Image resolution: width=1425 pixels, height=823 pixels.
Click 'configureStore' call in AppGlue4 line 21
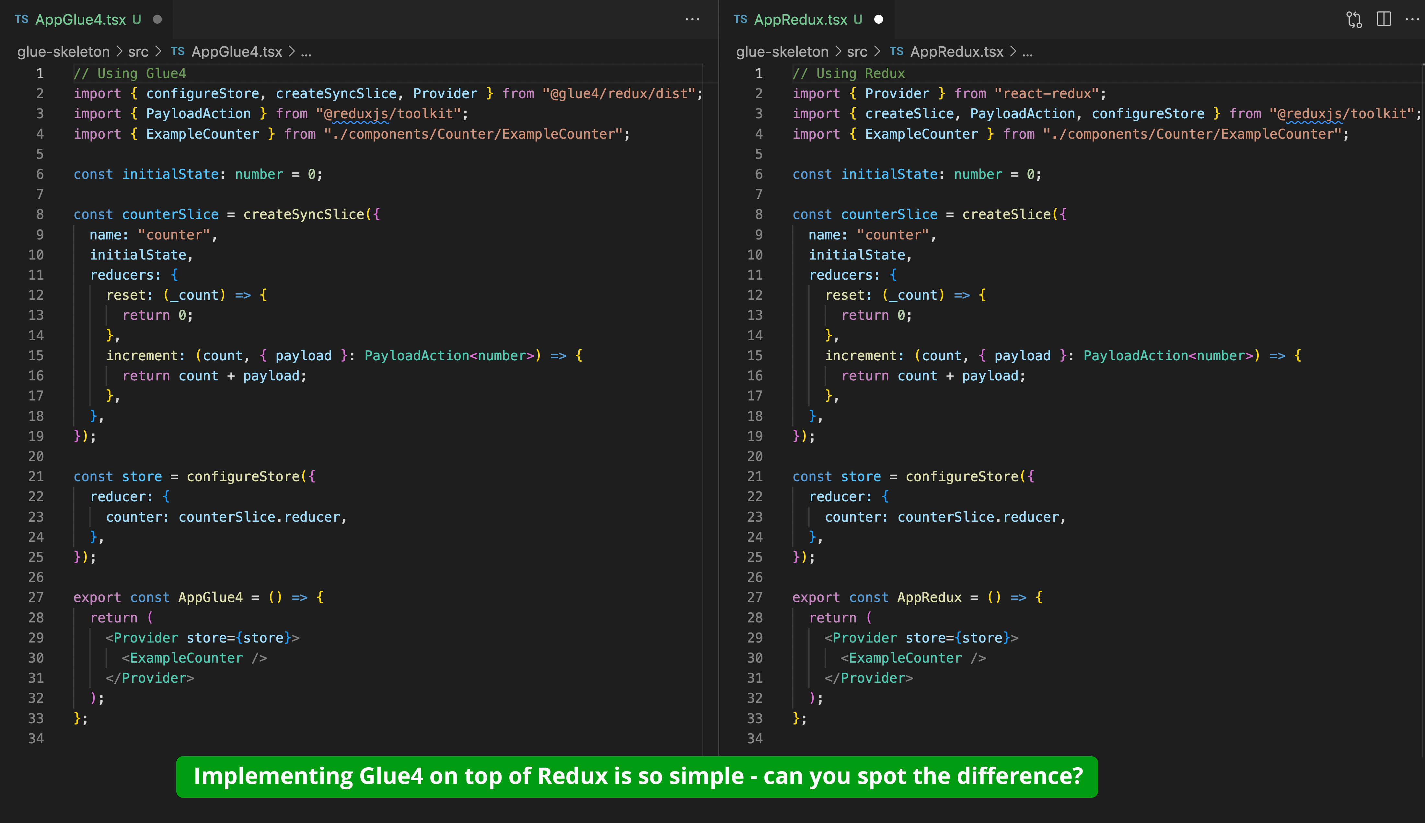pos(243,477)
